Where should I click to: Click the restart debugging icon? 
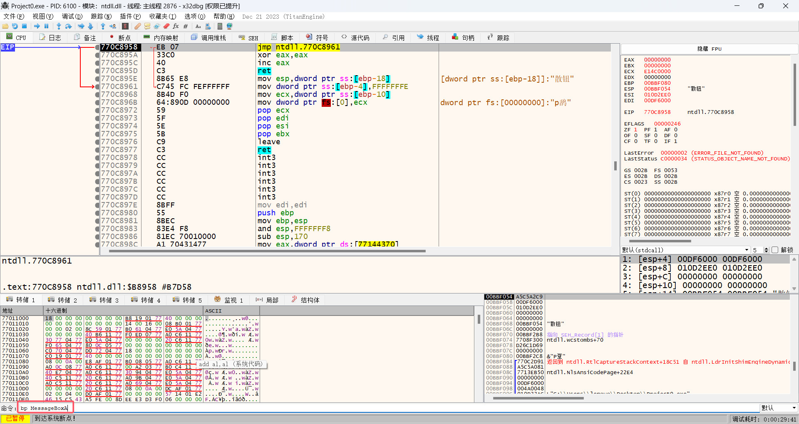click(15, 26)
